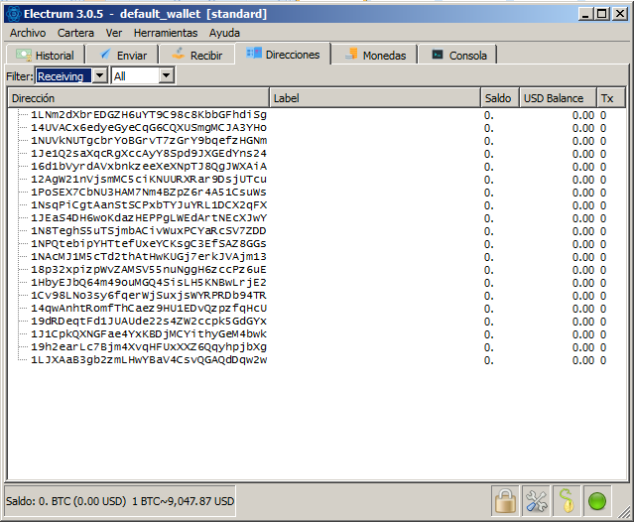Select address 19dRDeqtFd1JUAUde22s4ZW2ccpk5GdGYx

(149, 323)
